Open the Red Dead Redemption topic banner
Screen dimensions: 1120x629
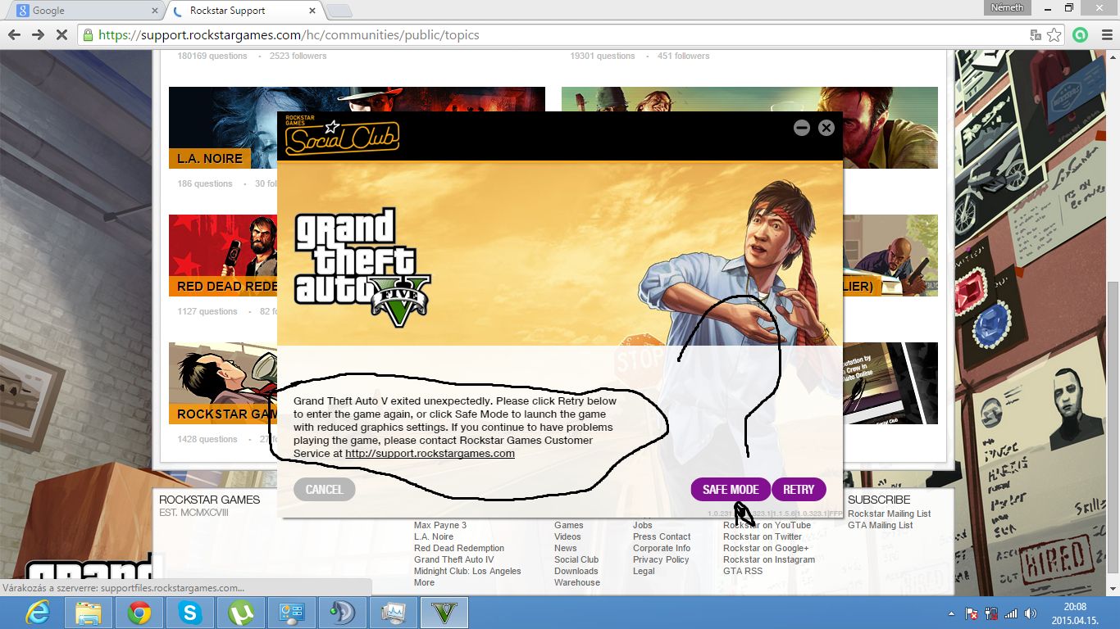(223, 256)
